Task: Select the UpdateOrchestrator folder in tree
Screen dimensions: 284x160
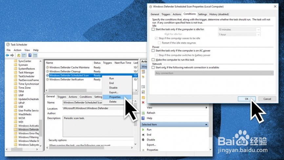Action: (29, 99)
